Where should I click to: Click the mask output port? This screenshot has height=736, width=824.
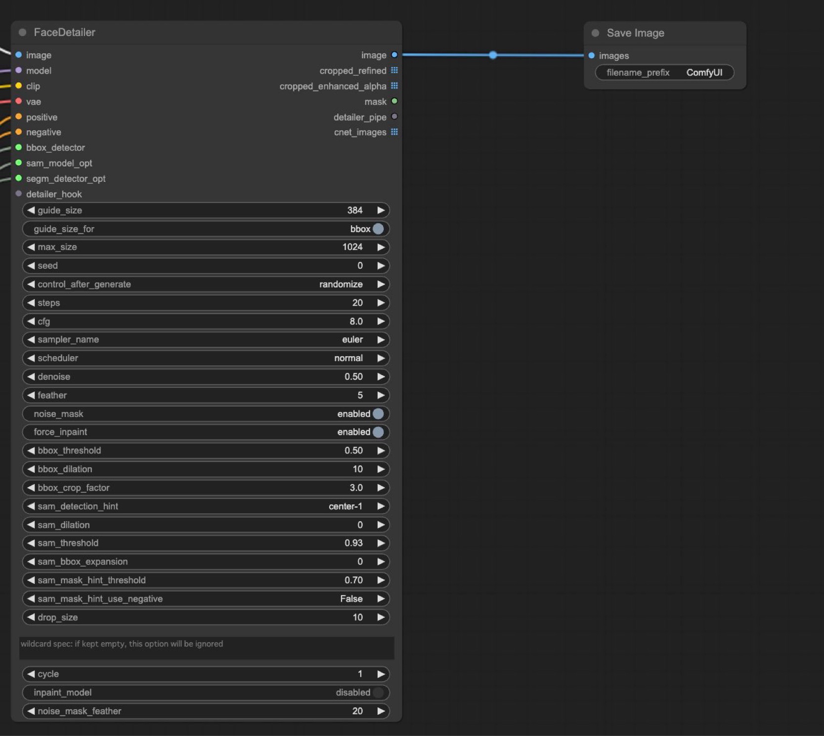tap(394, 101)
